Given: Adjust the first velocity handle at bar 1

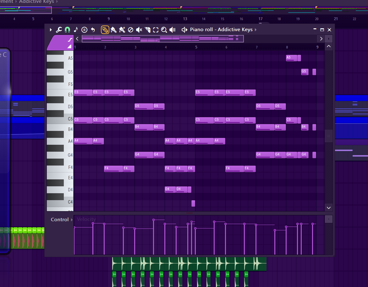Looking at the screenshot, I should (74, 227).
